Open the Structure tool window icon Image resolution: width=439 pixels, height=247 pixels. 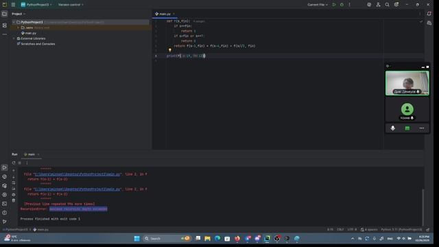coord(5,25)
